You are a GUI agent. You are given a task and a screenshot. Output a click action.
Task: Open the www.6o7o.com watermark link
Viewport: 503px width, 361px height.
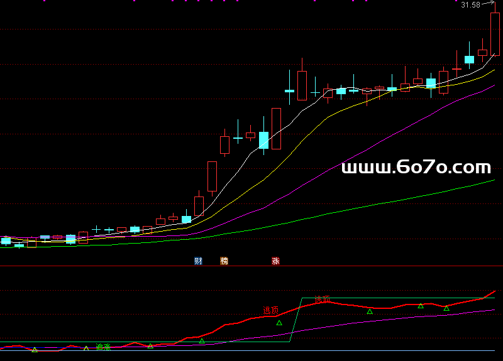[416, 168]
